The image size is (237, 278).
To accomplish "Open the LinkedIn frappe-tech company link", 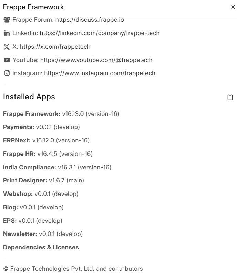I will 100,33.
